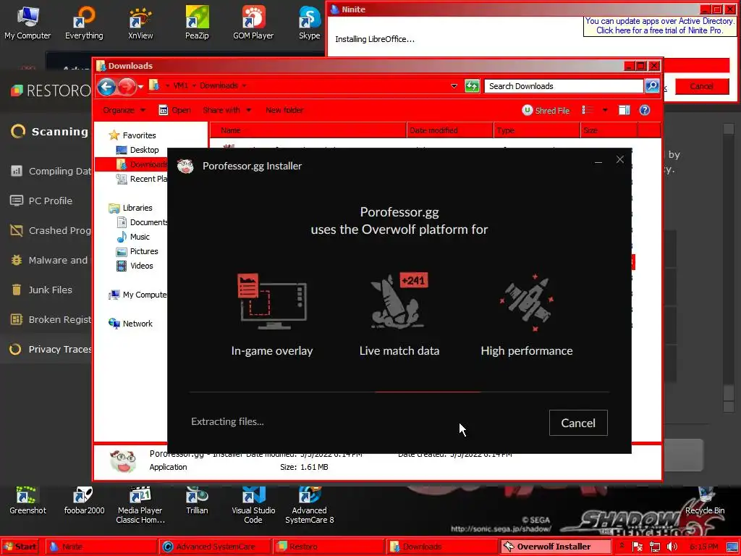Click the In-game overlay feature icon
The height and width of the screenshot is (556, 741).
[x=272, y=302]
